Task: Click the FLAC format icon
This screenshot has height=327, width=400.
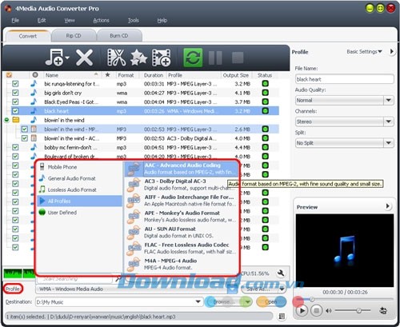Action: (134, 249)
